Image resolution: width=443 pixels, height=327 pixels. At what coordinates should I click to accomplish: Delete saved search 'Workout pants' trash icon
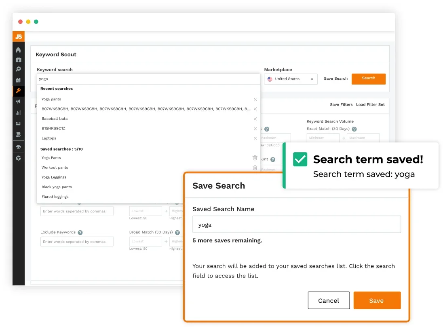(255, 168)
